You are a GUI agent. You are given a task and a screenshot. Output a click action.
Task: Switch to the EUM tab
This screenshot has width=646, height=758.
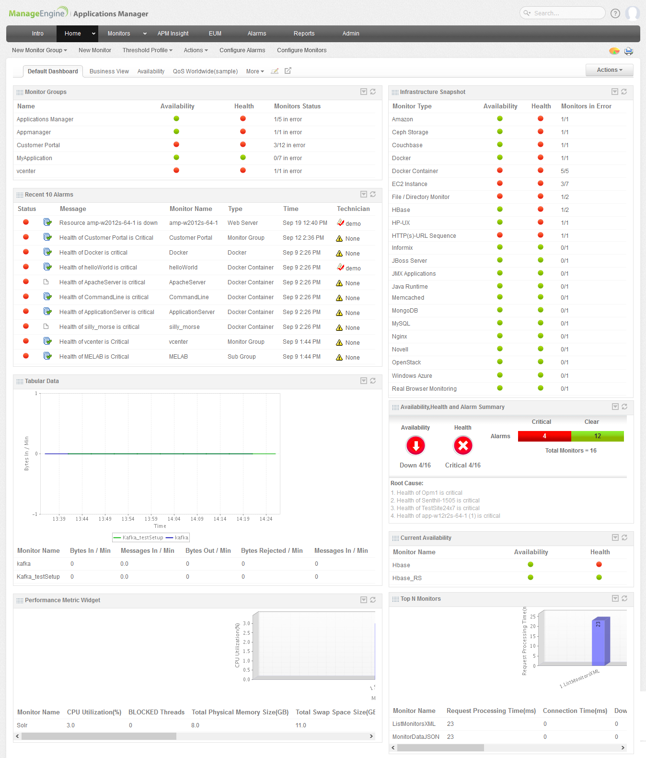(x=215, y=34)
